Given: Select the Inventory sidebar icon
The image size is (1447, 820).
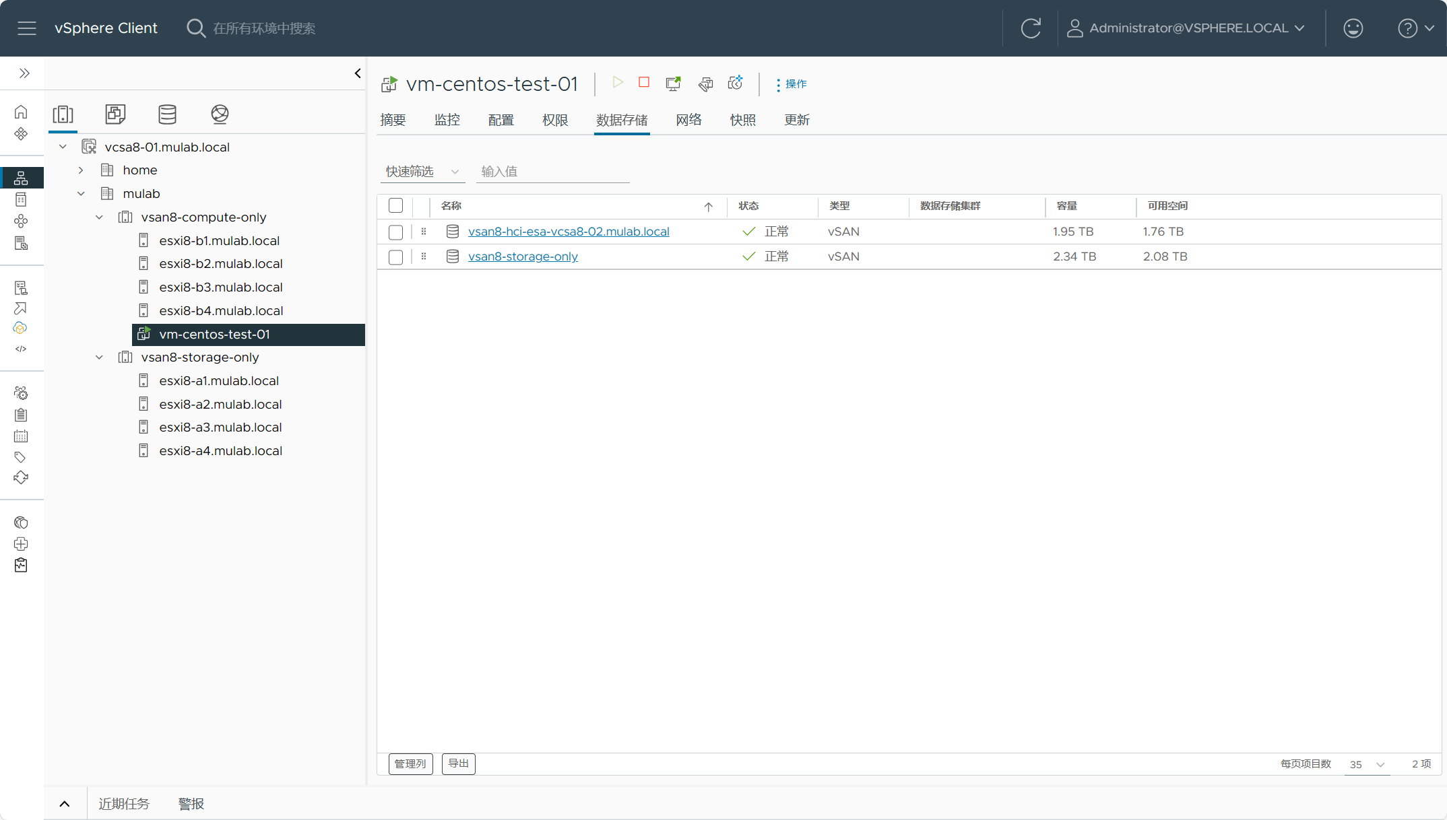Looking at the screenshot, I should click(x=21, y=178).
